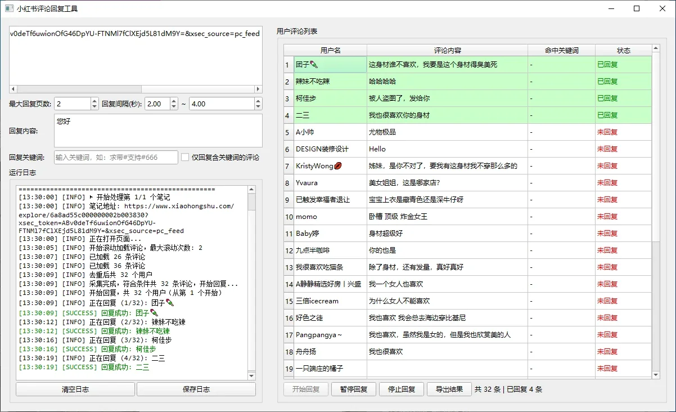Screen dimensions: 676x412
Task: Click into the 回复内容 text box
Action: tap(158, 131)
